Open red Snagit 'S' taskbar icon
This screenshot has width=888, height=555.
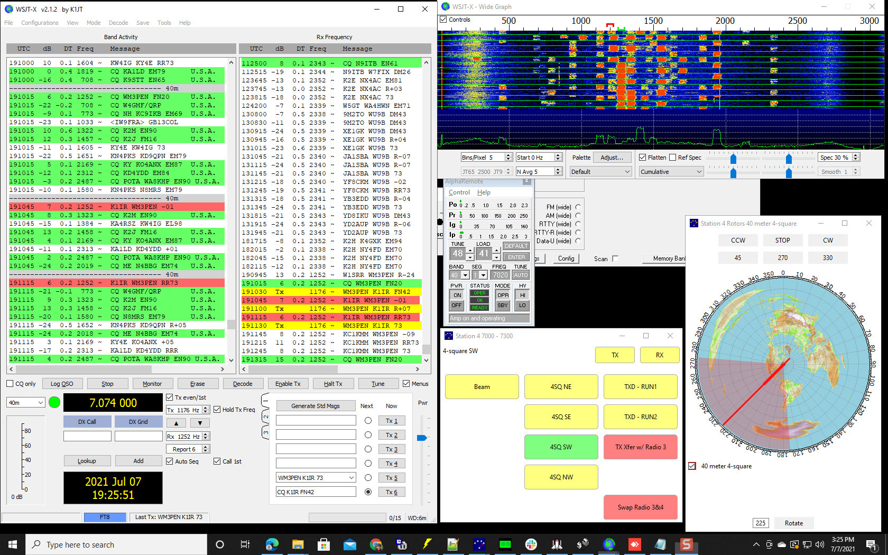coord(686,544)
